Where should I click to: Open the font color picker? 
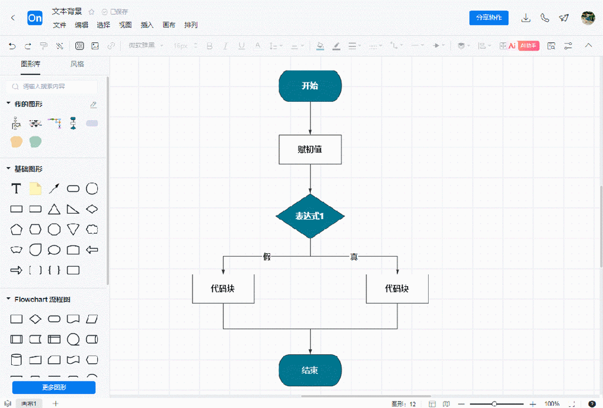(x=258, y=46)
